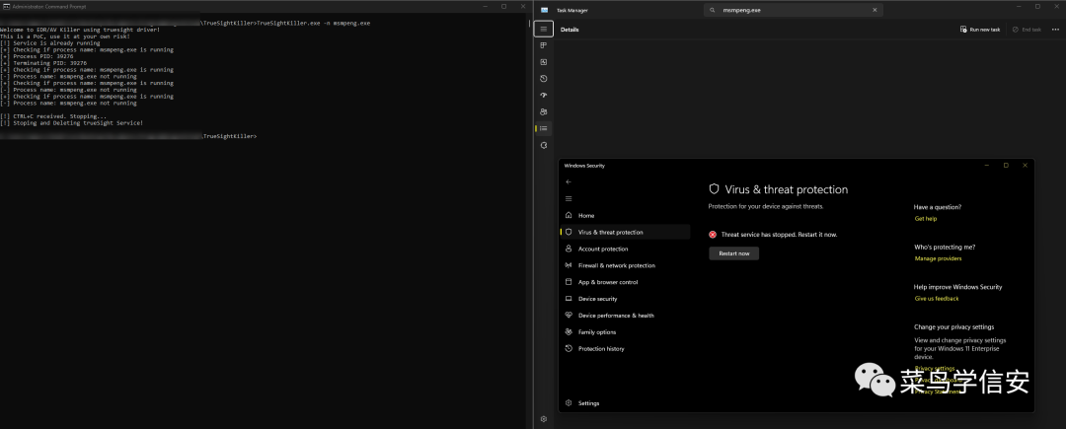Click 'Have a question?' text

(938, 207)
